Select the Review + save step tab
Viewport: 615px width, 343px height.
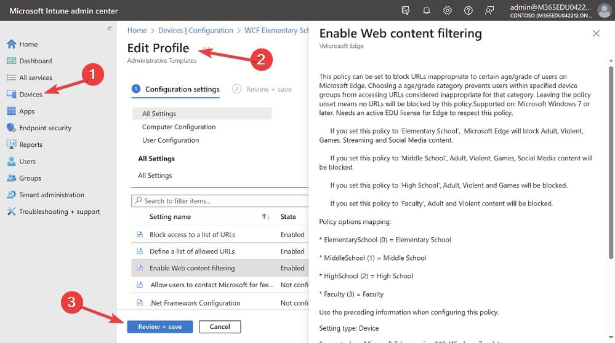(262, 89)
